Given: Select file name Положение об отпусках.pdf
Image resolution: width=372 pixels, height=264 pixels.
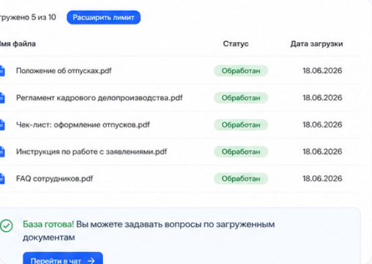Looking at the screenshot, I should tap(64, 71).
